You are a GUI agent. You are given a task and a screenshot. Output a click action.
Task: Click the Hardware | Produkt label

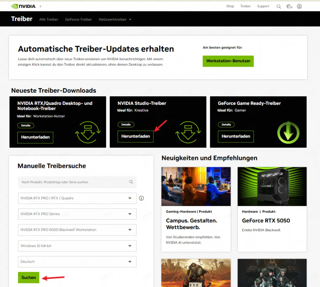click(x=259, y=211)
